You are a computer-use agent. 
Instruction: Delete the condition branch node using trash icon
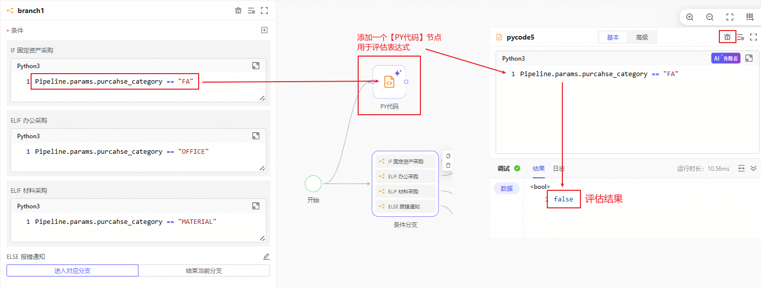click(x=448, y=165)
